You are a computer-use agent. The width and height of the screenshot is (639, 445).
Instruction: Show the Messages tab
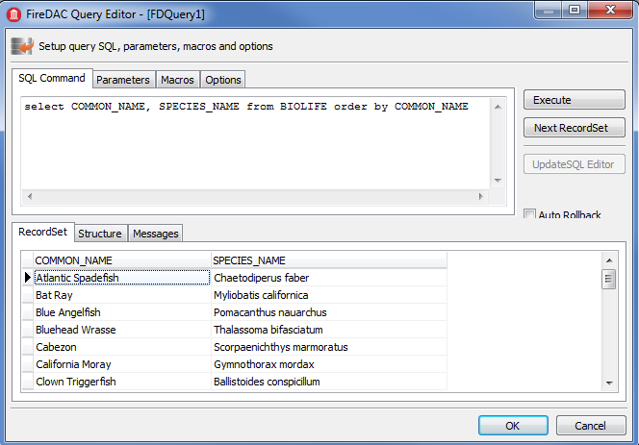pyautogui.click(x=156, y=234)
